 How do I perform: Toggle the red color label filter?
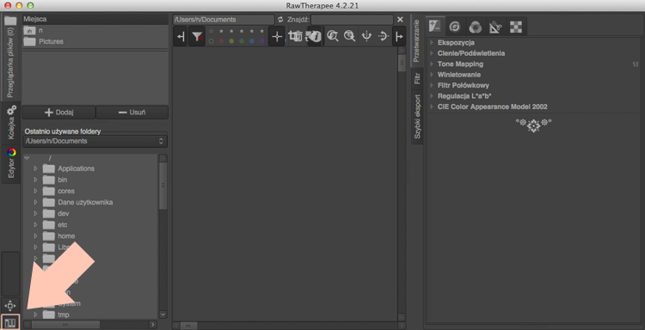pyautogui.click(x=221, y=41)
